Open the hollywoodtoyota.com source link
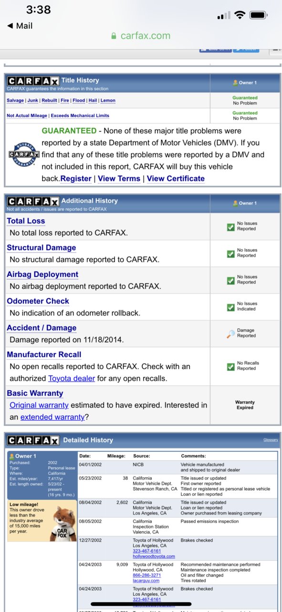Screen dimensions: 282x612 pyautogui.click(x=154, y=557)
